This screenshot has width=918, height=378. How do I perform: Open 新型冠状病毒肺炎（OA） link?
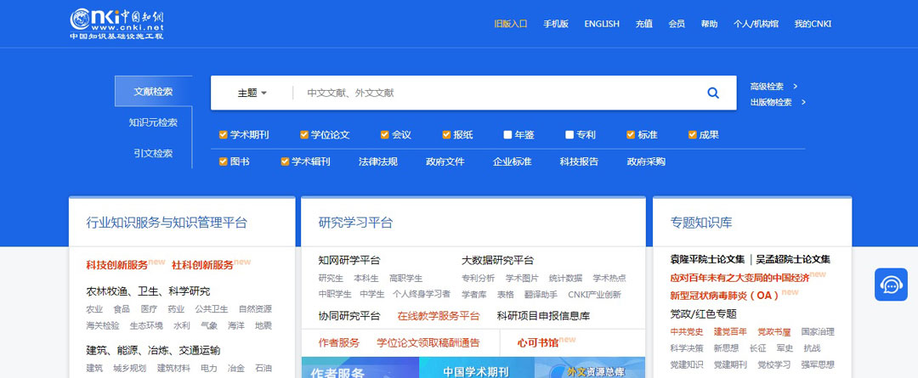725,296
